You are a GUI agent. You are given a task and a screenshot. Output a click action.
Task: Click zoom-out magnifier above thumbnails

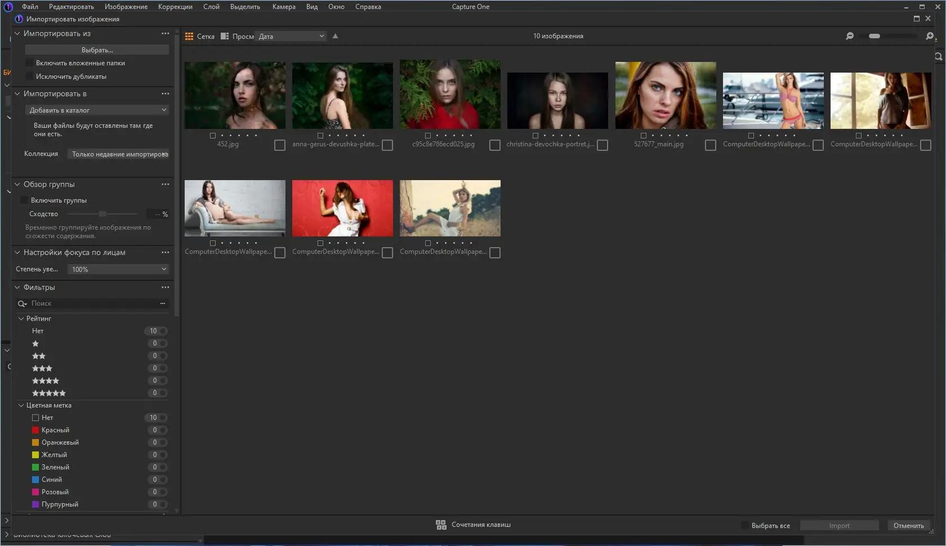pyautogui.click(x=850, y=36)
